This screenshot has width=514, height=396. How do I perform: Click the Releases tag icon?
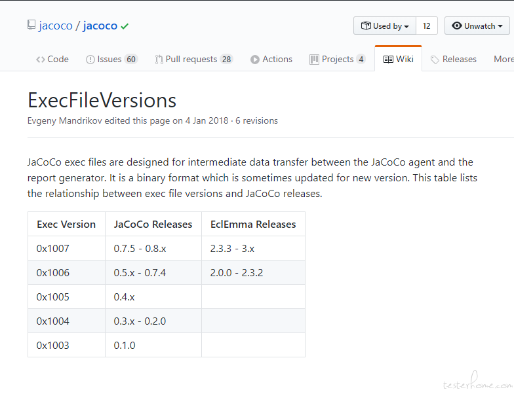click(435, 60)
